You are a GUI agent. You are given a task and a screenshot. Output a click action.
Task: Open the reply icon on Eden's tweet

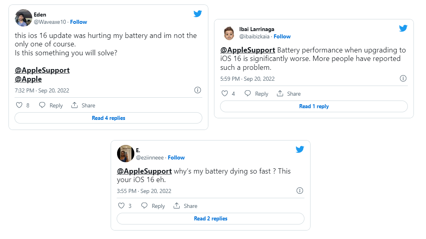[x=42, y=105]
